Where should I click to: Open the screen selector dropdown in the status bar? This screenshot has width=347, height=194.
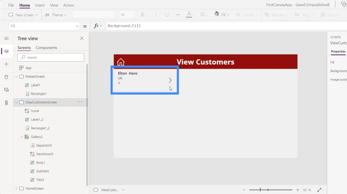coord(124,190)
